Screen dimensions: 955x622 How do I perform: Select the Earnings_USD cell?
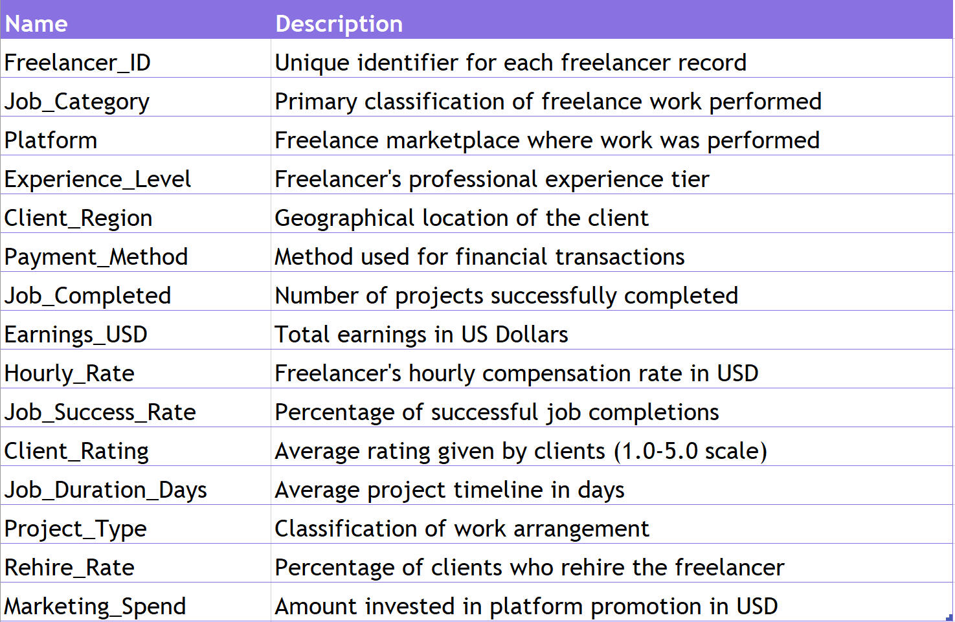point(76,335)
